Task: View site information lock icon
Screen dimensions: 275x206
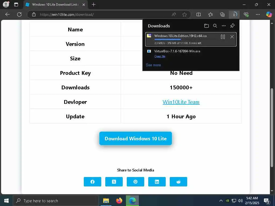Action: coord(34,14)
